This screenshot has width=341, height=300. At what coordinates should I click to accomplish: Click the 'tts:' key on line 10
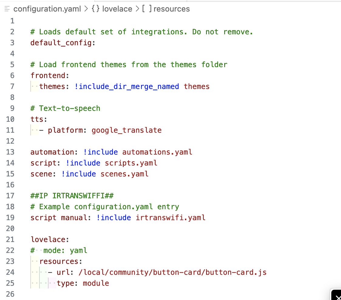(39, 119)
